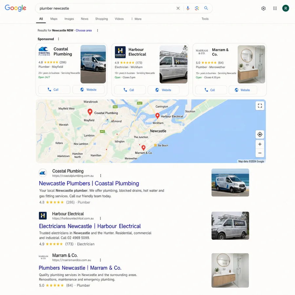Open thumbnail beside Harbour Electrical search result
Viewport: 295px width, 295px height.
(230, 226)
